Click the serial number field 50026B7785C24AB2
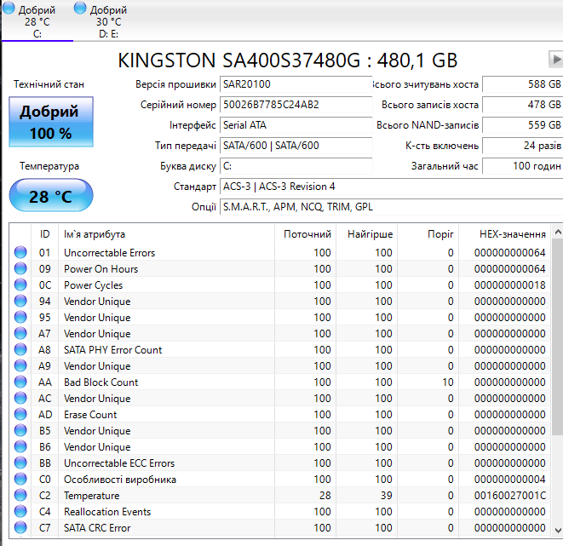 [x=296, y=105]
